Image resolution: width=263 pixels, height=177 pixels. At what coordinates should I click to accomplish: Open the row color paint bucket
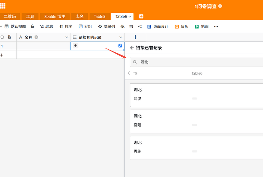tap(123, 27)
